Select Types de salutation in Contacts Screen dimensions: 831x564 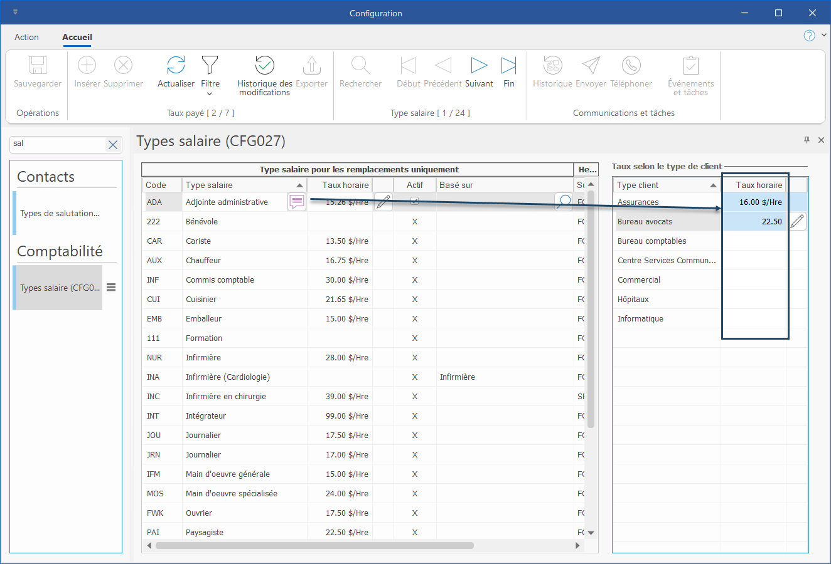[60, 213]
